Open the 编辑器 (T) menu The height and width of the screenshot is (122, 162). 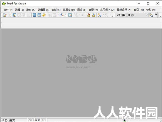point(43,10)
